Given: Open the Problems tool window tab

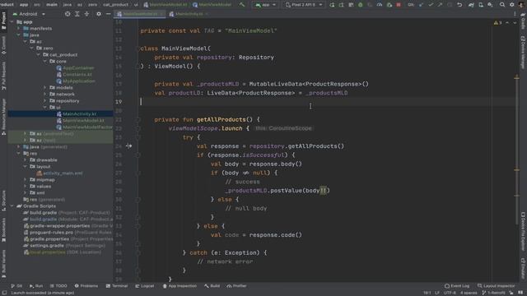Looking at the screenshot, I should (86, 286).
